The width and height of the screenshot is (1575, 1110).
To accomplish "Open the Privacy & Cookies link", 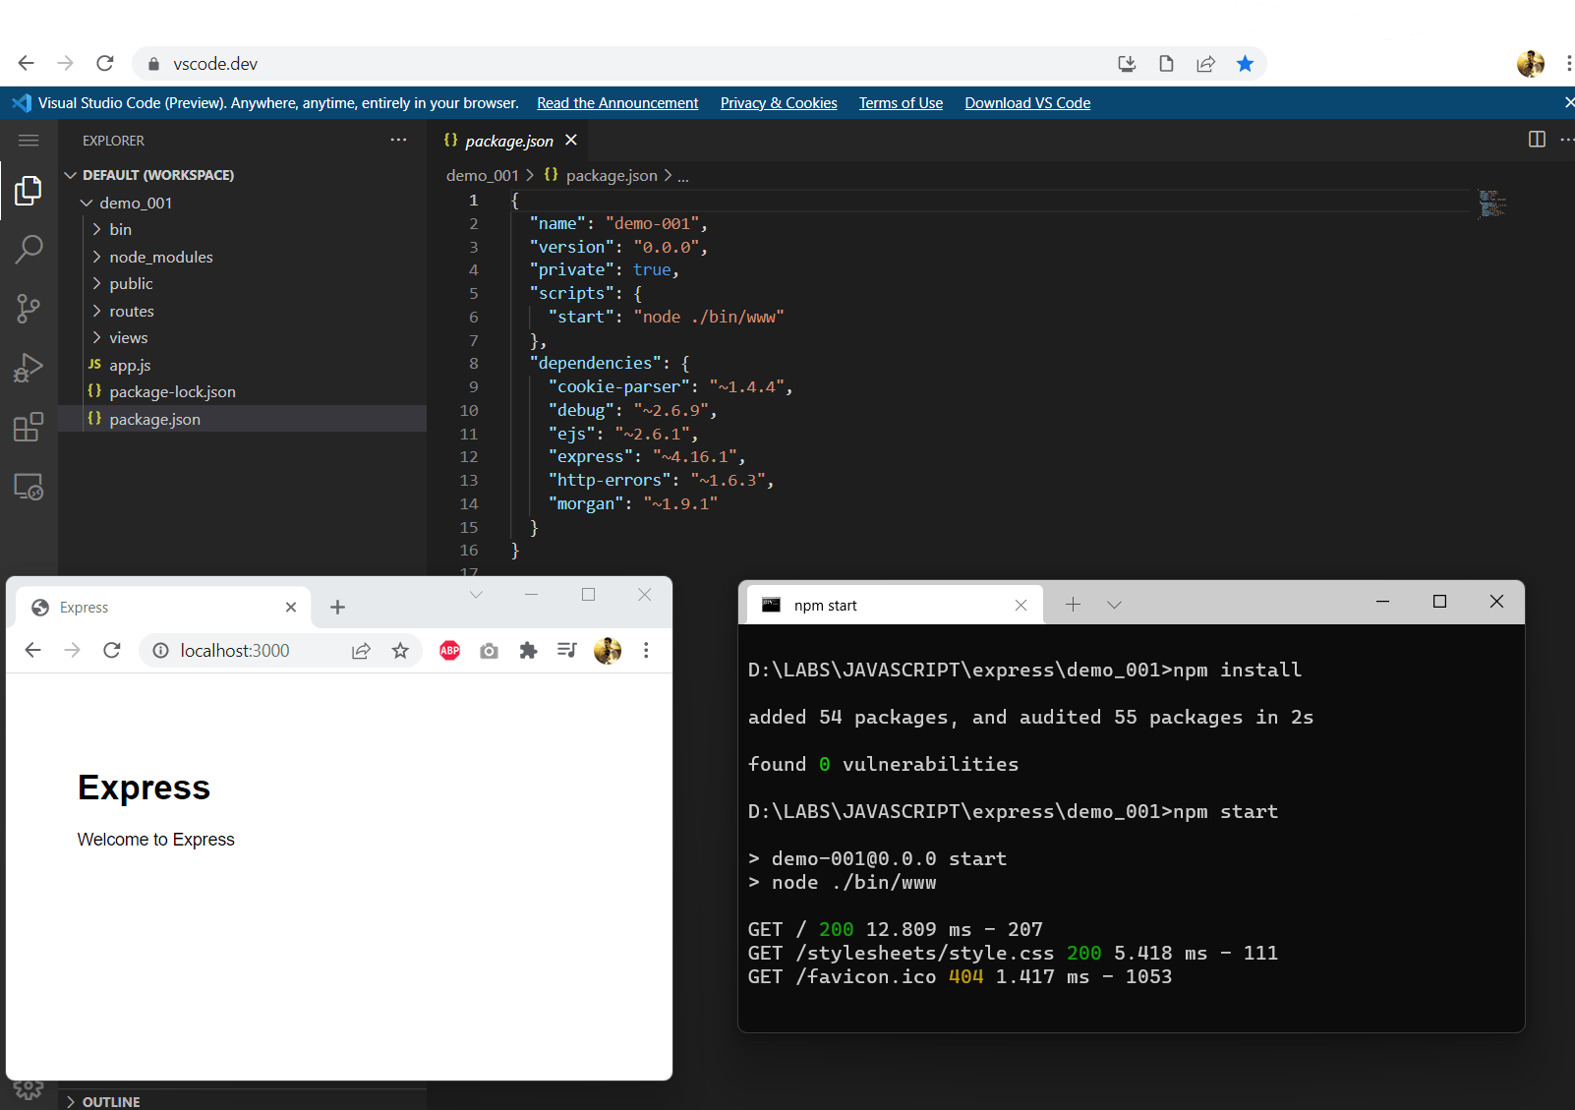I will click(779, 103).
